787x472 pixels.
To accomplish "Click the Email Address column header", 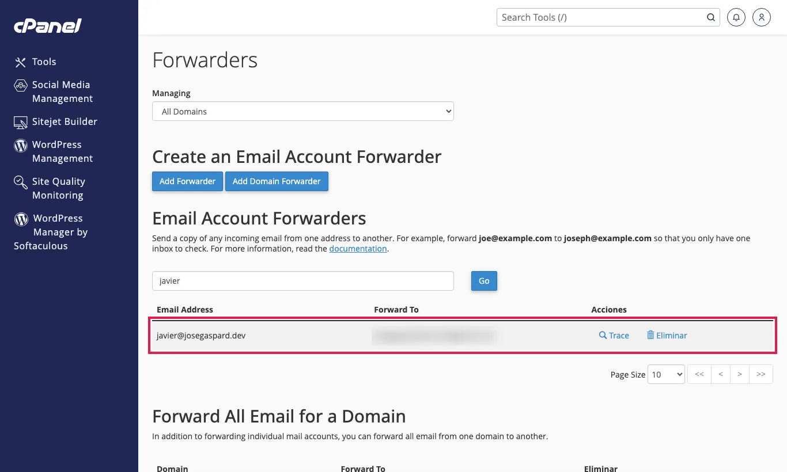I will click(185, 310).
